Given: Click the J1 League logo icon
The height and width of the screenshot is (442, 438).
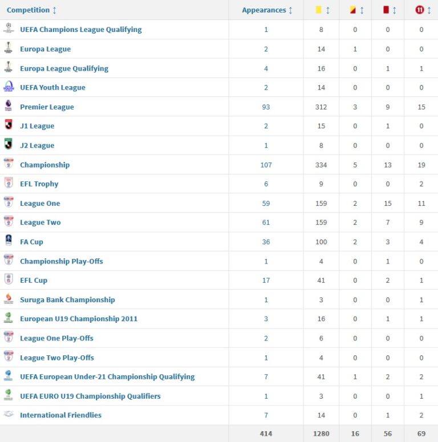Looking at the screenshot, I should click(9, 125).
